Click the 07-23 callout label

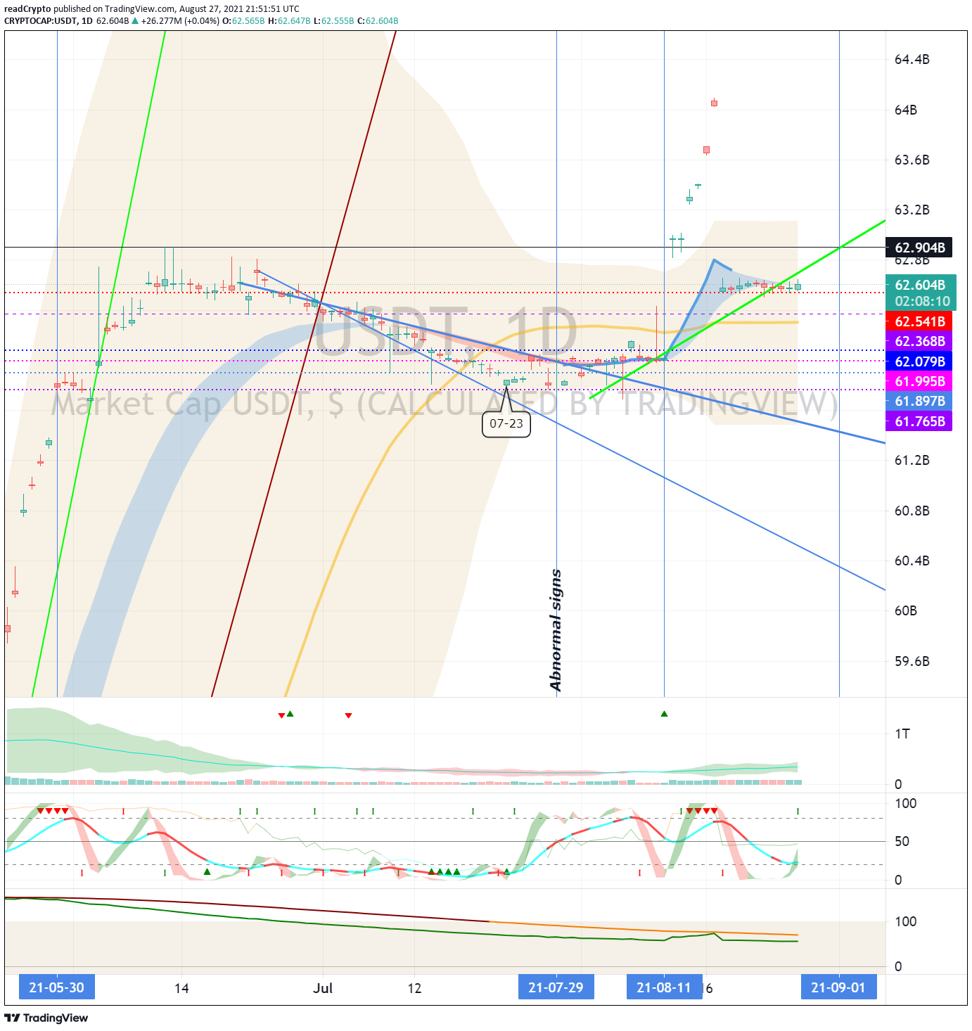(x=506, y=423)
